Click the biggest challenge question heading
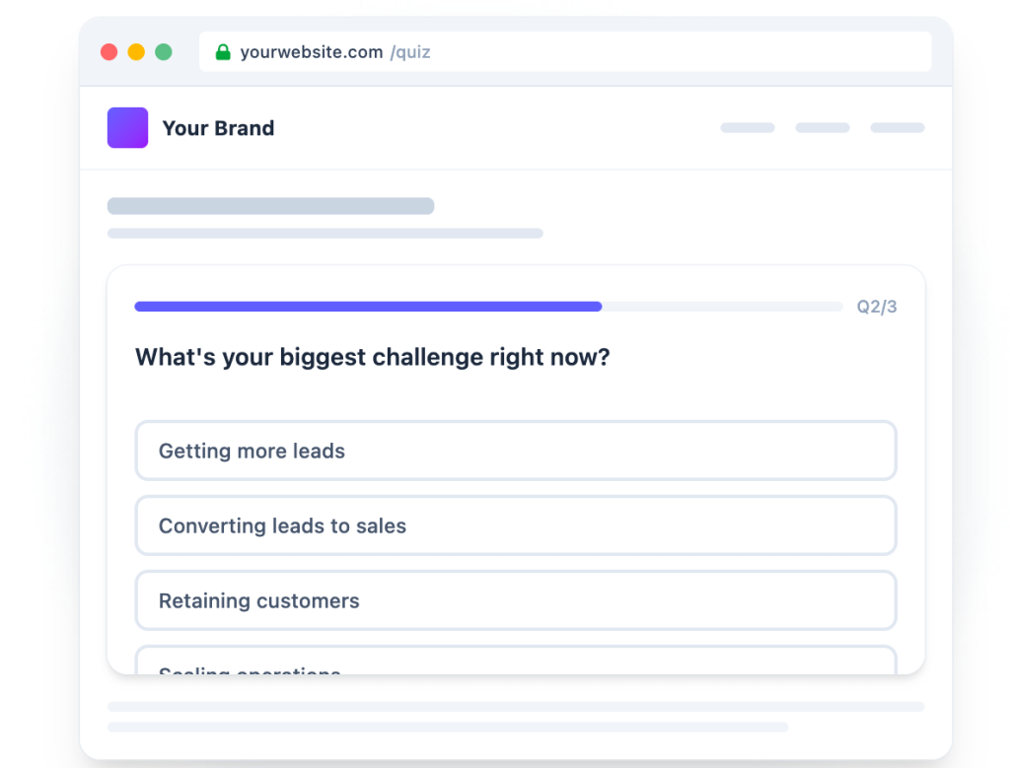This screenshot has width=1010, height=768. (372, 357)
